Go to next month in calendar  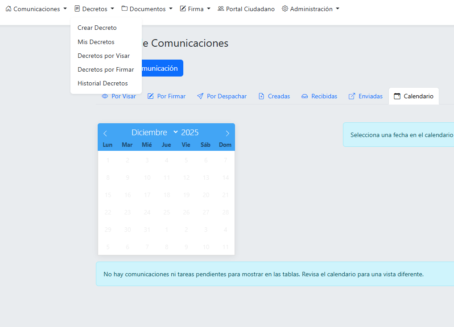click(x=227, y=133)
